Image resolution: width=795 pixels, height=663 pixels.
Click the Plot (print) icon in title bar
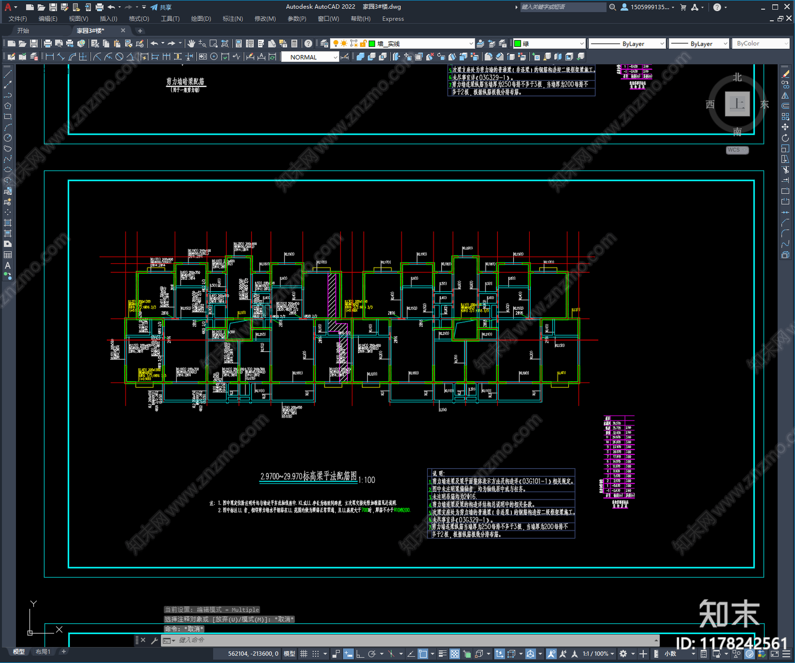click(99, 7)
